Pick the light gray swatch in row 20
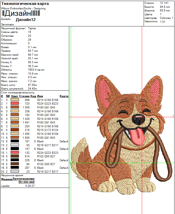175x214 pixels. [15, 171]
